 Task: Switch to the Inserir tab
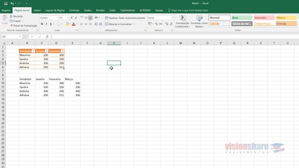(37, 10)
